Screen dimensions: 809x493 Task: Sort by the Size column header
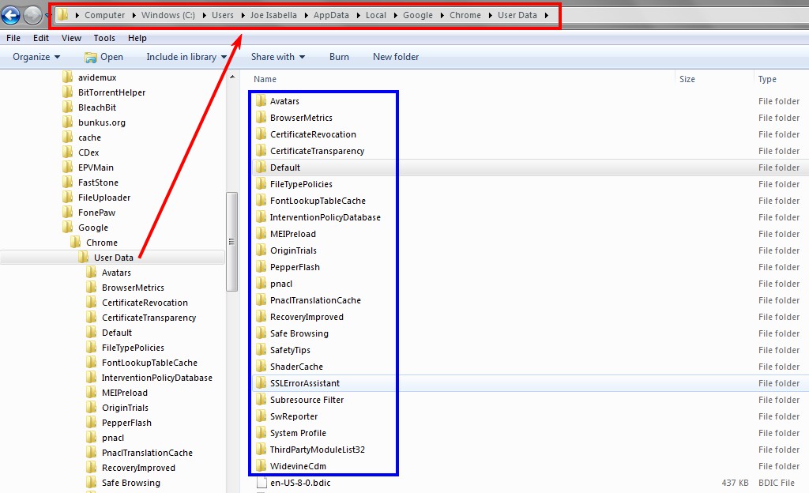pyautogui.click(x=687, y=79)
